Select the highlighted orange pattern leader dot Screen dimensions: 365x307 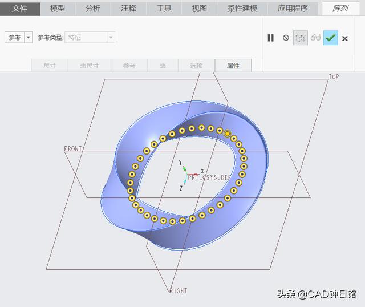pos(227,134)
